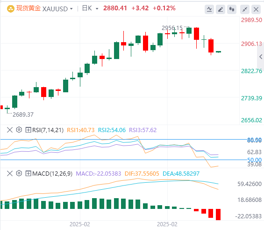Click the low price label 2689.37
The image size is (264, 230).
23,115
